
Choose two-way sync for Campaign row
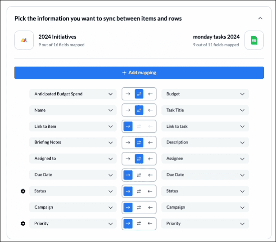139,207
